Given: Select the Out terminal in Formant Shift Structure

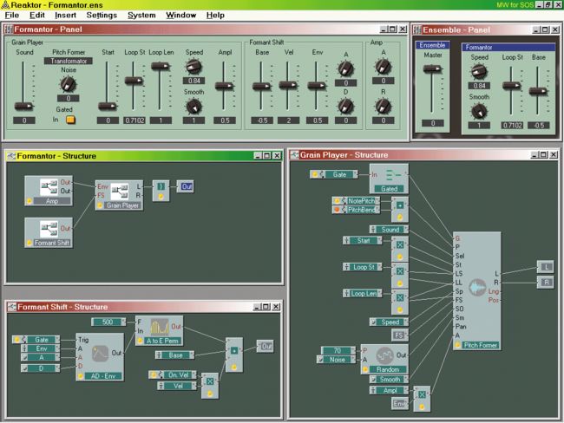Looking at the screenshot, I should 266,346.
